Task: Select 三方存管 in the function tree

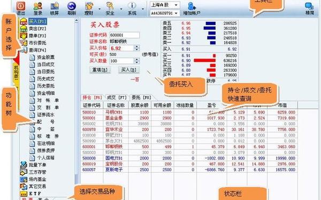Action: [x=37, y=172]
